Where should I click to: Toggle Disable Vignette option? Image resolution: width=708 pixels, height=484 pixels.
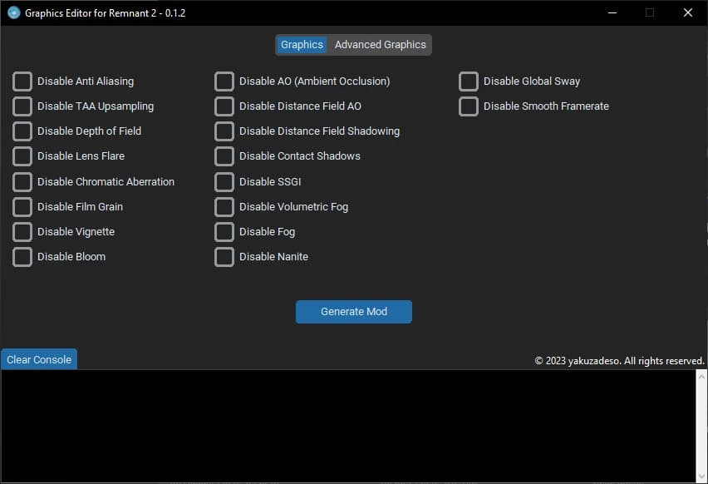click(x=22, y=231)
